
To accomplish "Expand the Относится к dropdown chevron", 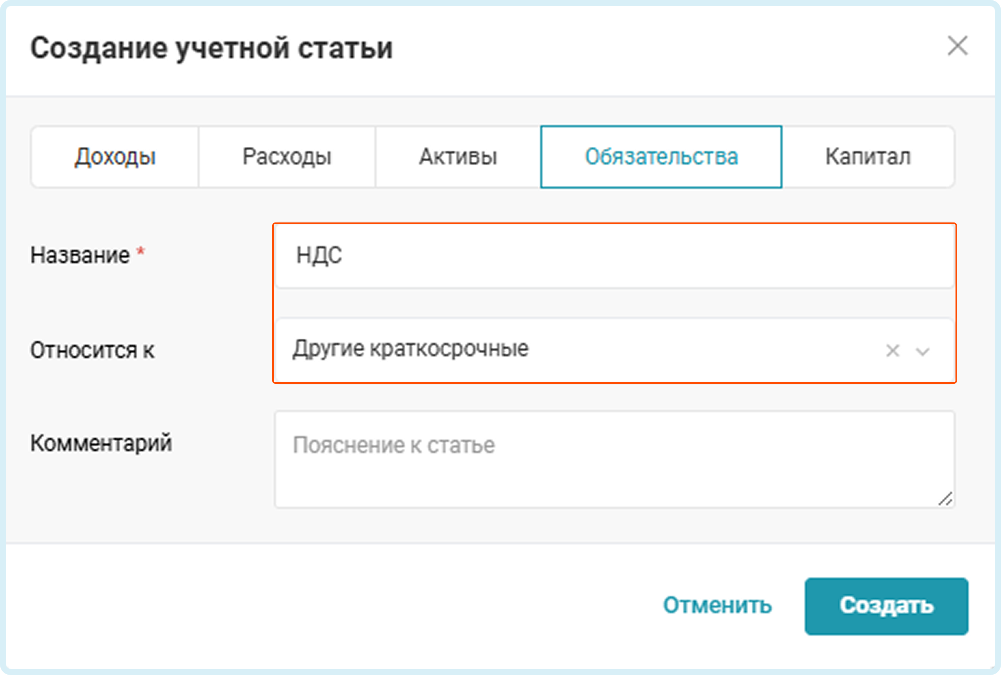I will click(923, 352).
